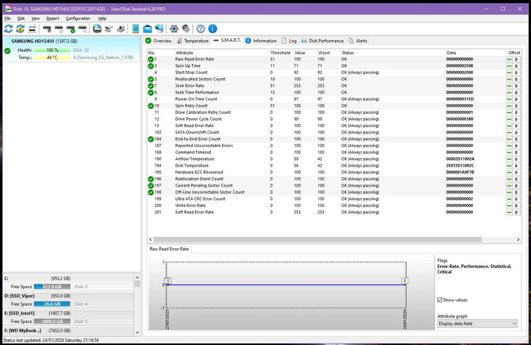Open the Help menu
The width and height of the screenshot is (531, 345).
(x=102, y=18)
